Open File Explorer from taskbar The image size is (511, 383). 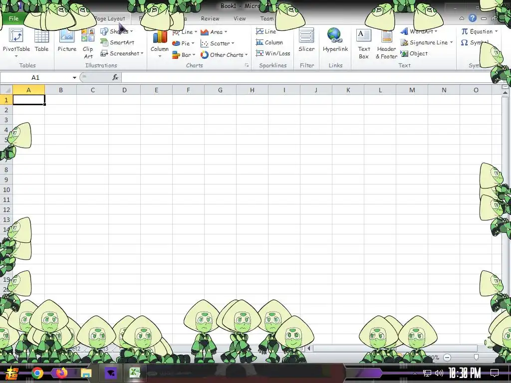coord(86,373)
